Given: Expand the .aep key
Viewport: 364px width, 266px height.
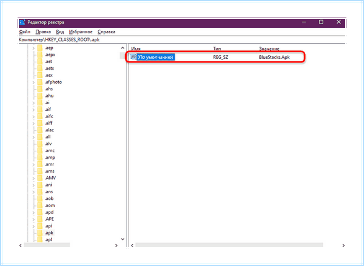Looking at the screenshot, I should pyautogui.click(x=33, y=48).
